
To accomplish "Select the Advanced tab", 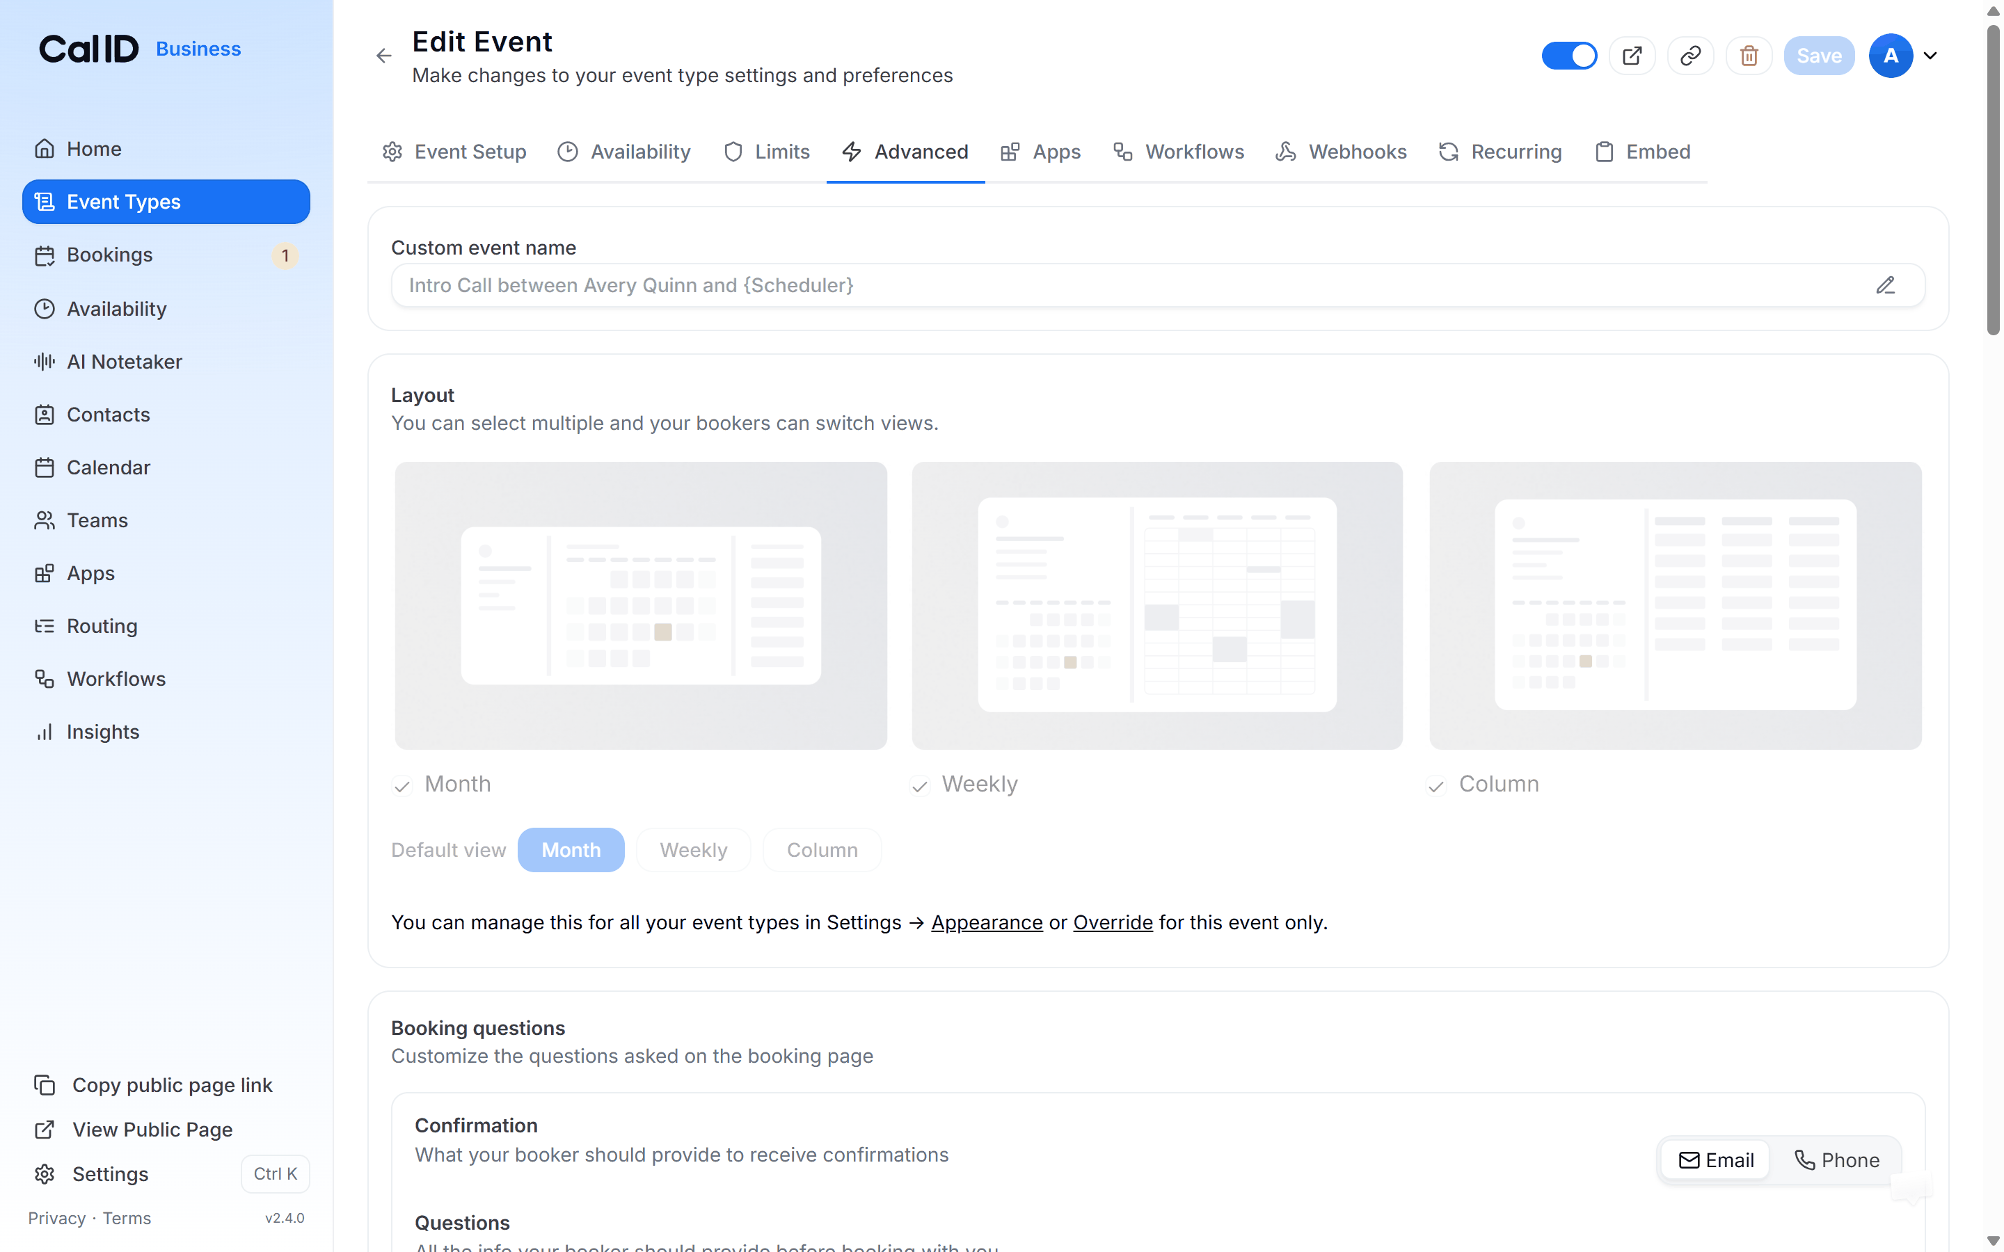I will (905, 152).
